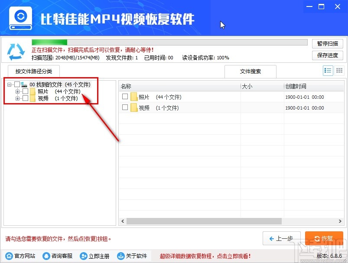Switch to list view icon

[x=328, y=71]
